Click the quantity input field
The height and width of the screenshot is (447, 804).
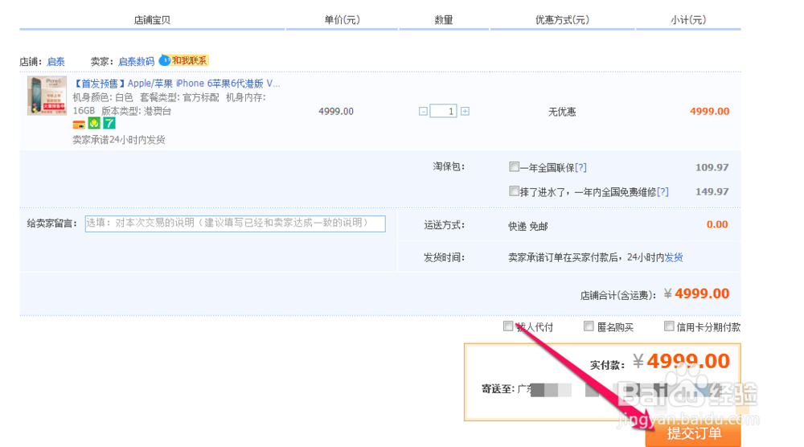[x=444, y=111]
